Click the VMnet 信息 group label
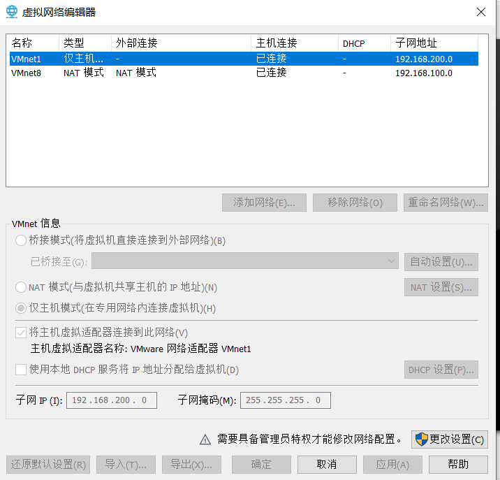This screenshot has height=480, width=500. [36, 224]
